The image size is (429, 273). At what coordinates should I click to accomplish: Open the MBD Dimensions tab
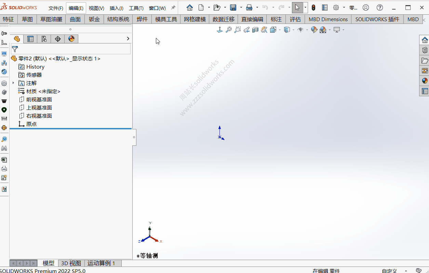pos(328,19)
